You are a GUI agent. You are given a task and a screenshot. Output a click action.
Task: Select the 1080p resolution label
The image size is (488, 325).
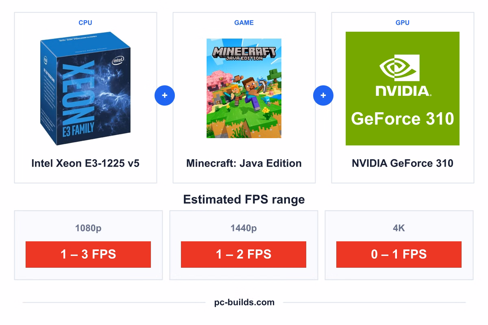(88, 228)
